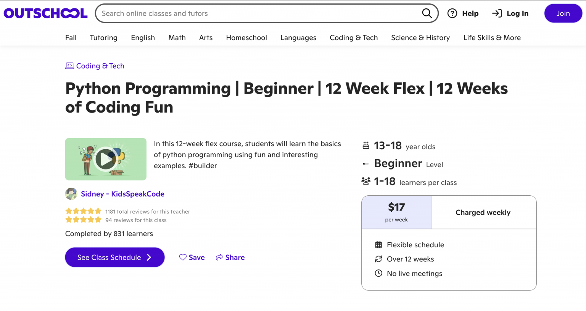Click the Join button

(x=563, y=13)
